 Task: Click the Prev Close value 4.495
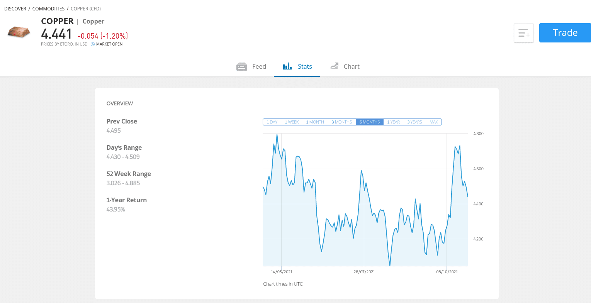click(x=114, y=130)
